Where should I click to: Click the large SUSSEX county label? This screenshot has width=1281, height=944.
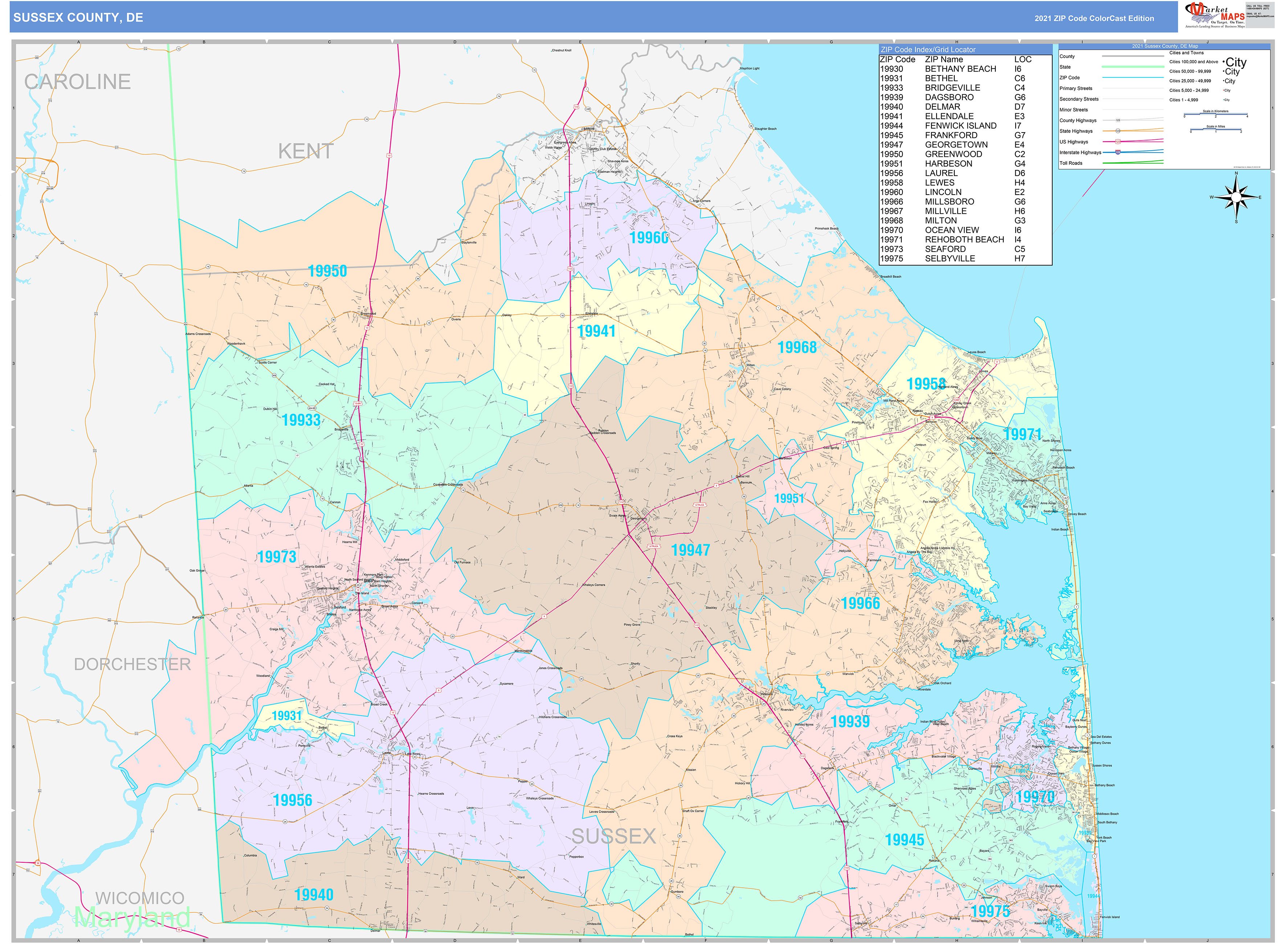click(x=614, y=836)
